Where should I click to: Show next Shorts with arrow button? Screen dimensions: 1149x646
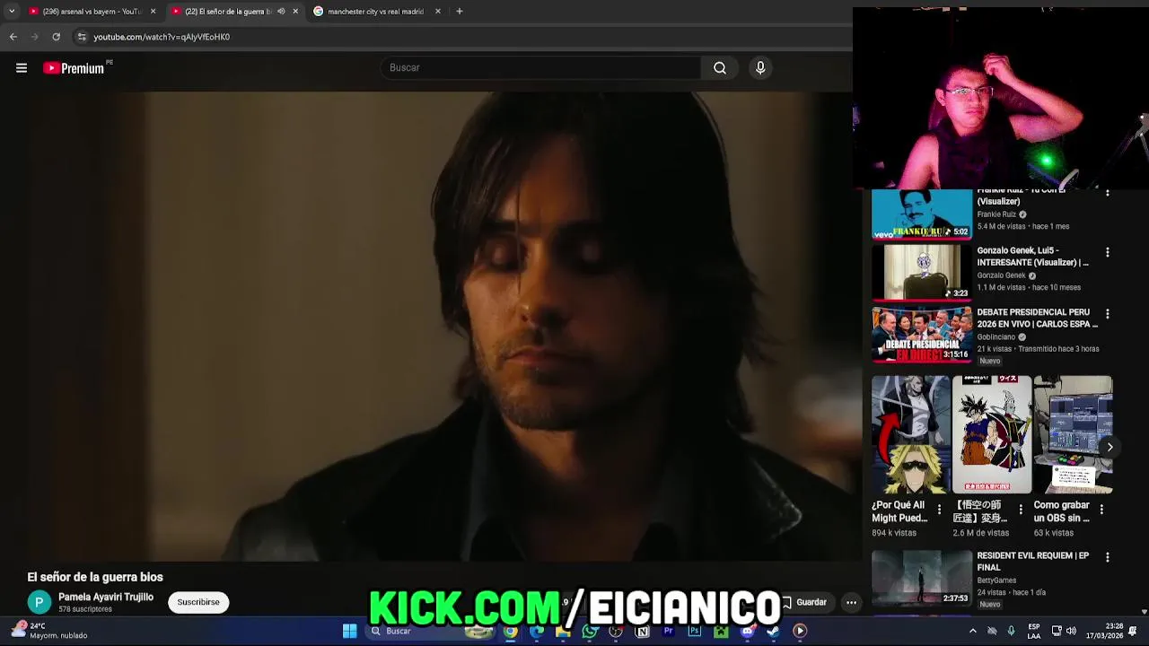point(1110,447)
